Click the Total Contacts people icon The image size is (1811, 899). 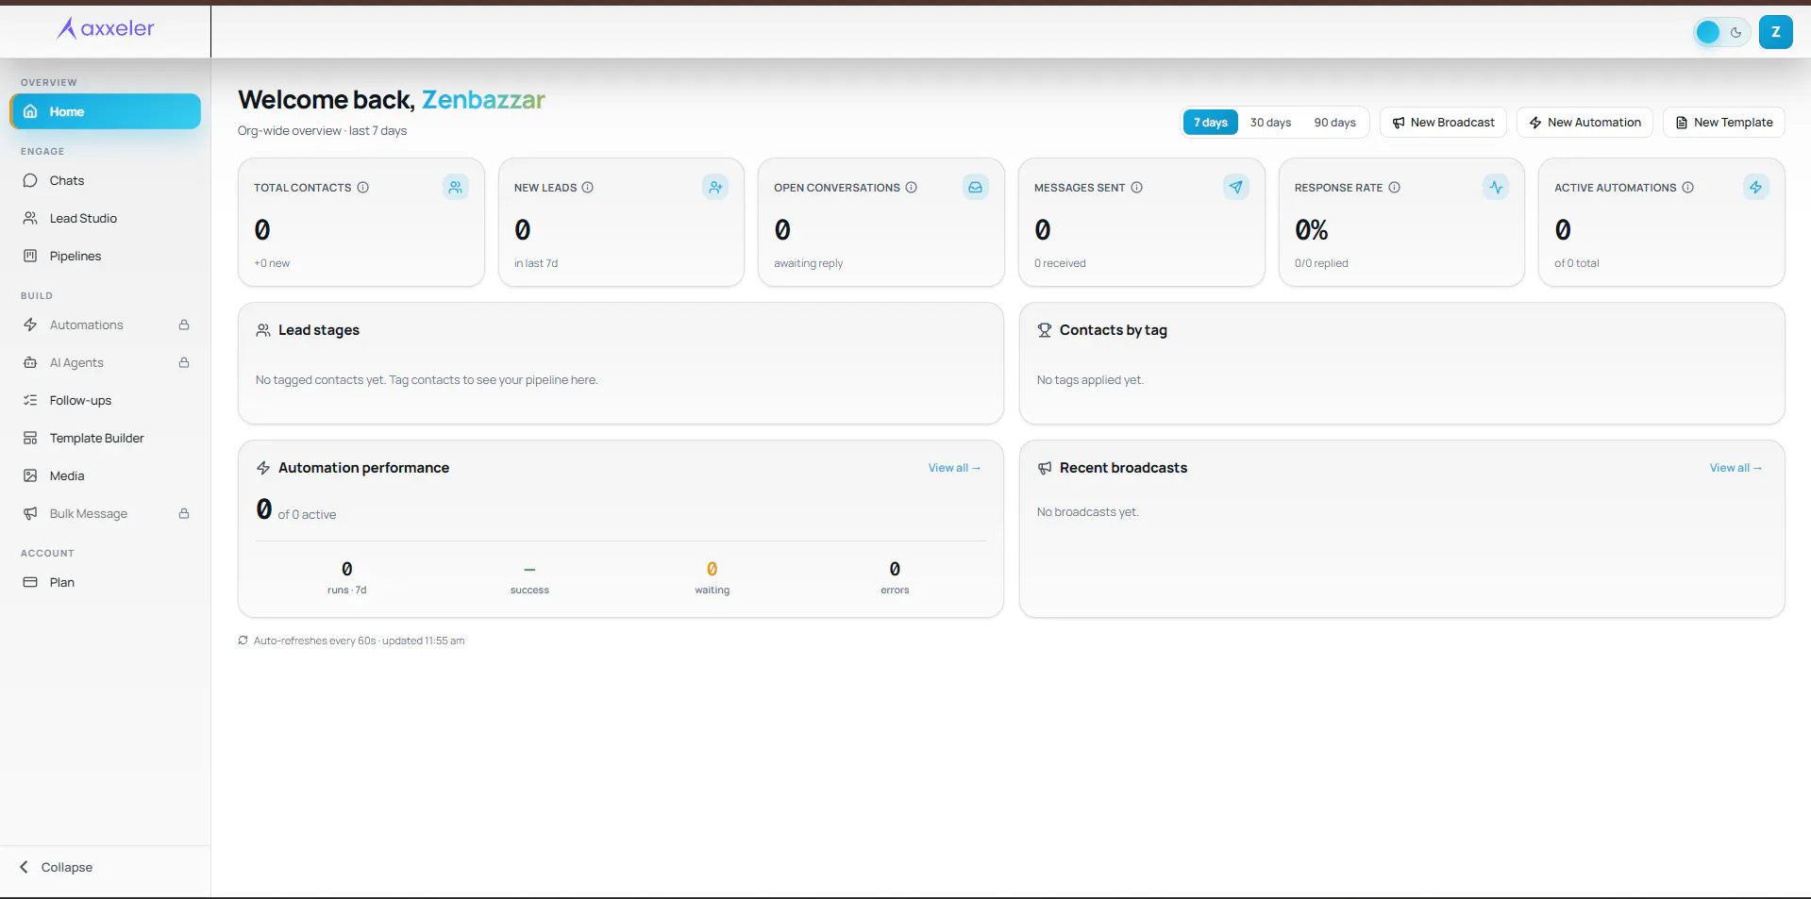pos(456,187)
